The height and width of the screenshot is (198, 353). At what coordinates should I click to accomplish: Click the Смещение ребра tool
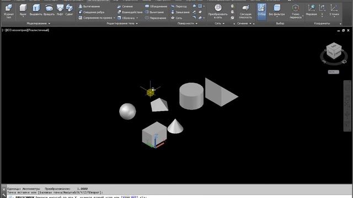point(92,12)
